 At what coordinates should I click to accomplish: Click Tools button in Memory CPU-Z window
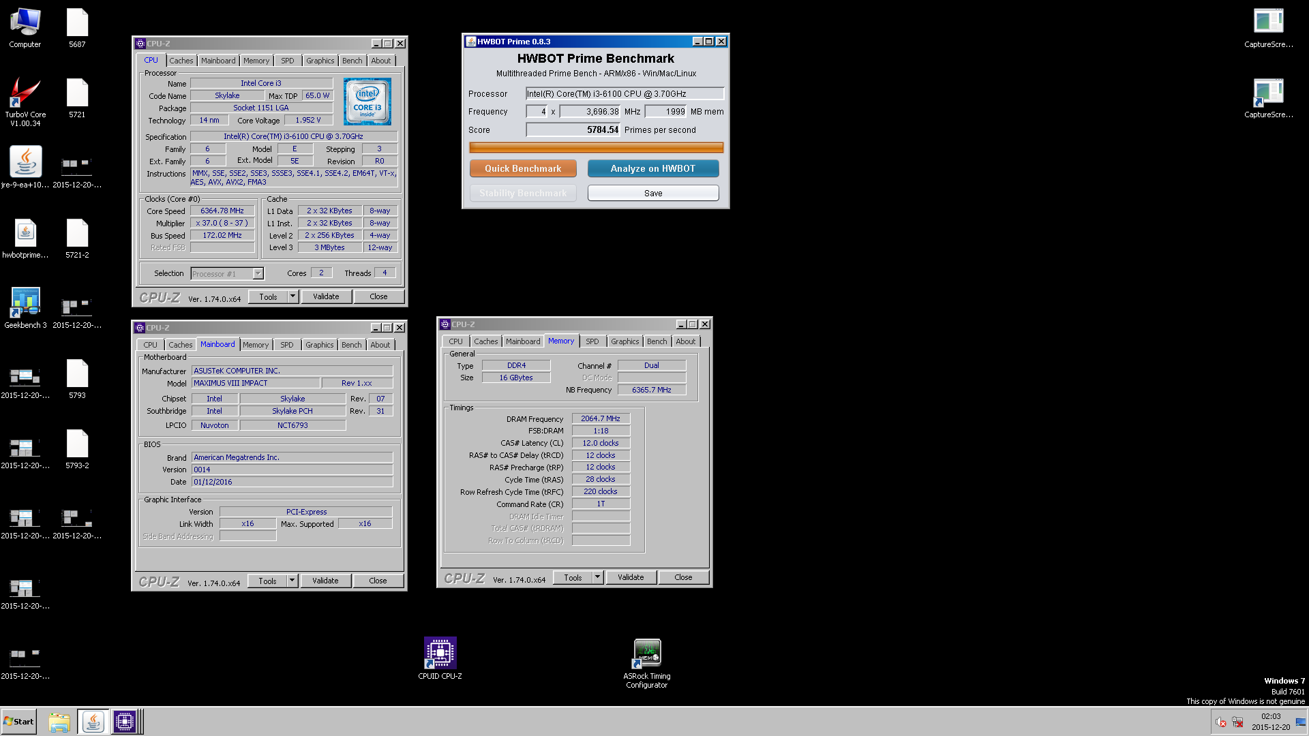pyautogui.click(x=573, y=577)
